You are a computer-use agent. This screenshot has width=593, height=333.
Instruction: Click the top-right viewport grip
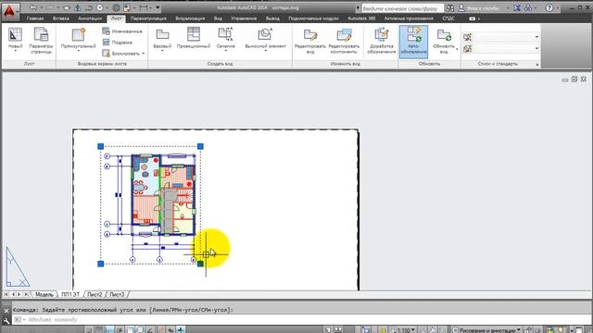200,146
